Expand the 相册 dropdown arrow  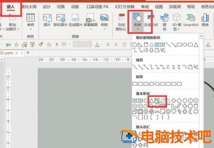(x=104, y=29)
